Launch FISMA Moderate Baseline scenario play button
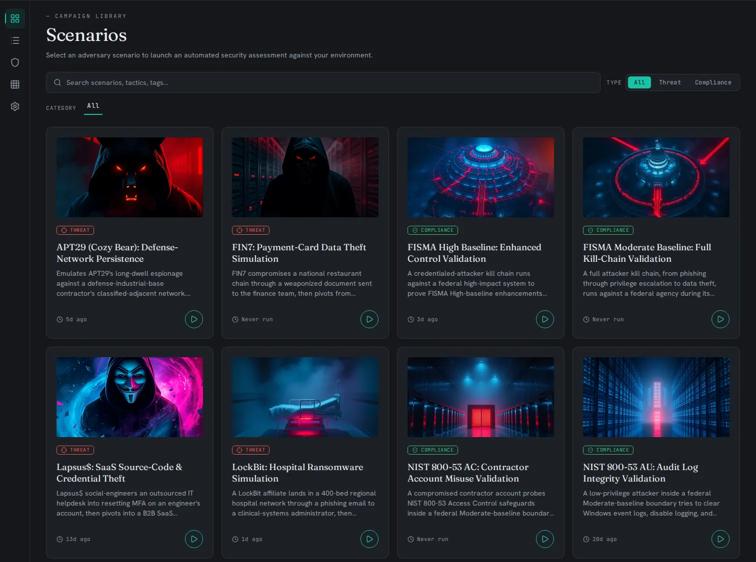The width and height of the screenshot is (756, 562). pos(720,319)
